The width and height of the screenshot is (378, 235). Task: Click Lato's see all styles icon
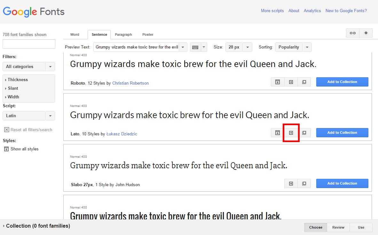278,133
